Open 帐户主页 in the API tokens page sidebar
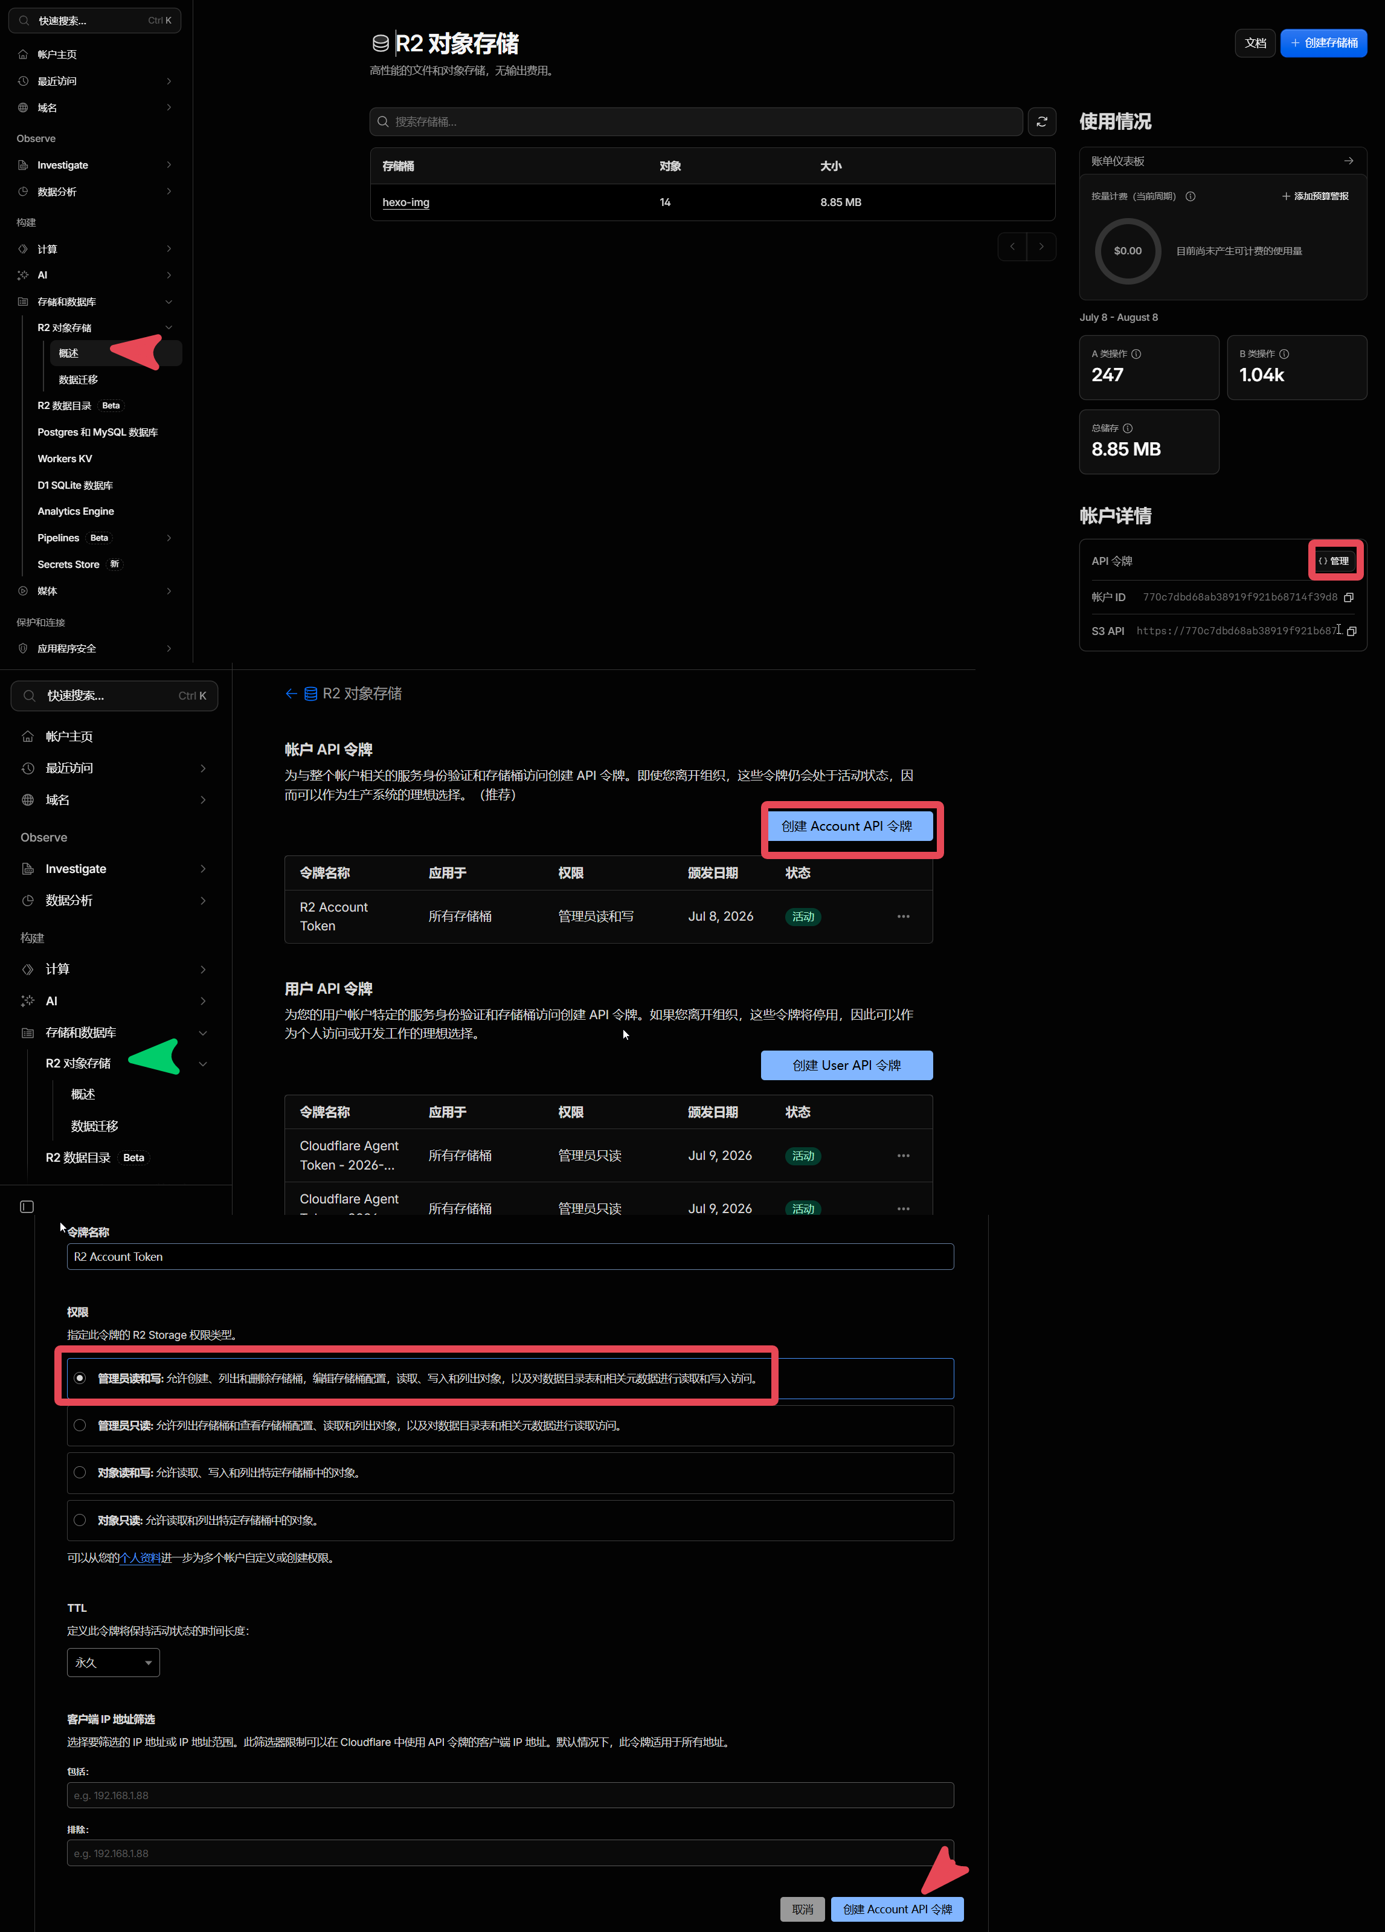1385x1932 pixels. click(x=69, y=737)
